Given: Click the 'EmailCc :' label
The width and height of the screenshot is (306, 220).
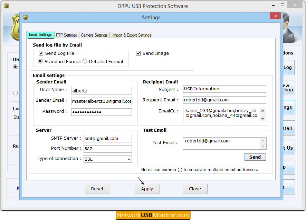Looking at the screenshot, I should point(168,111).
